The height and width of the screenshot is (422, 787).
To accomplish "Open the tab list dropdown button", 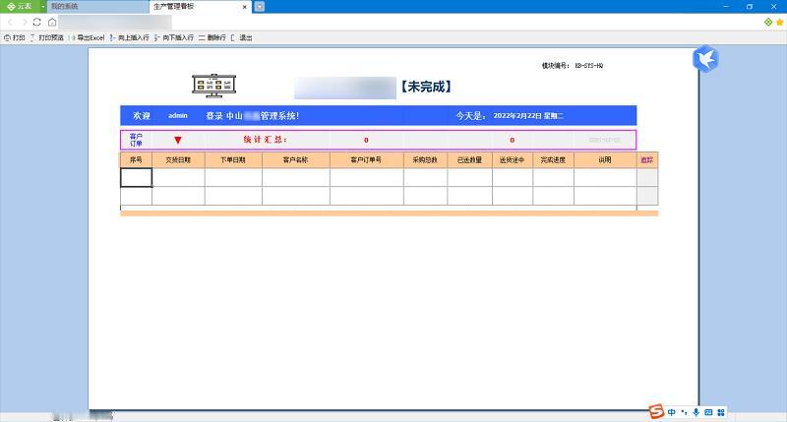I will click(x=259, y=7).
